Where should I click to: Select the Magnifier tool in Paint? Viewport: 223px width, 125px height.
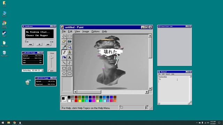[70, 47]
